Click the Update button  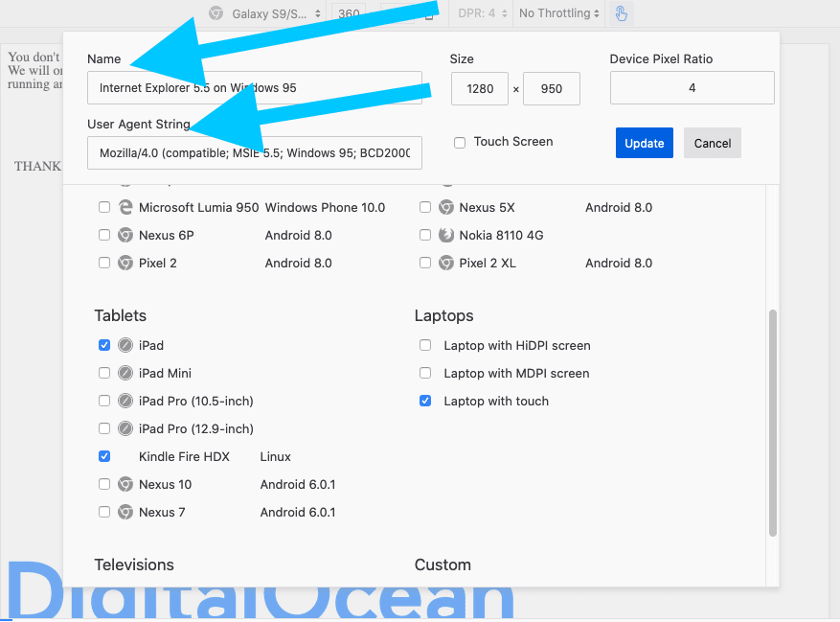coord(644,143)
